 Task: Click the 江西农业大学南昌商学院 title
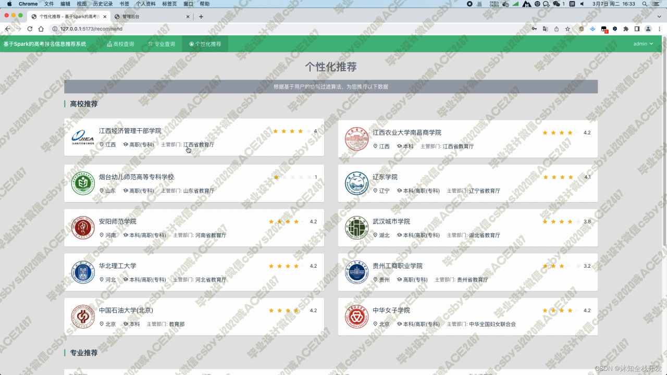(x=407, y=133)
